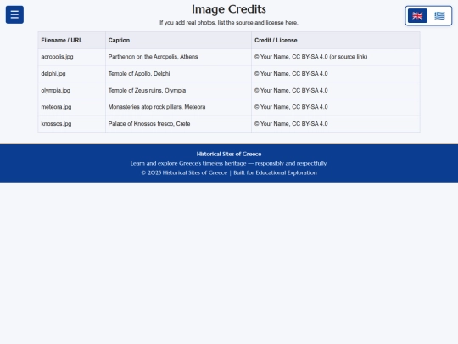
Task: Select the Credit / License column header
Action: [336, 41]
